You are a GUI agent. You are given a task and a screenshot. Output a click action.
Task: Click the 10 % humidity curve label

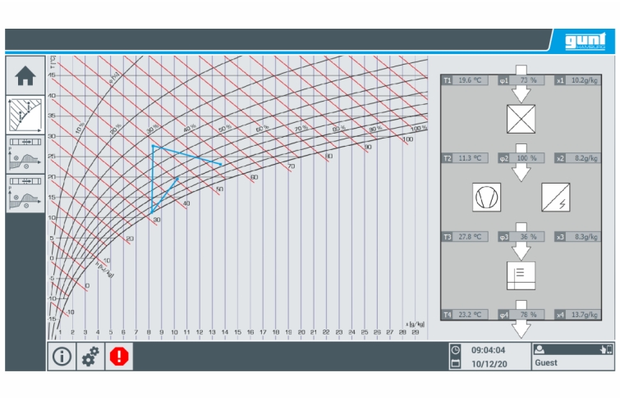80,128
